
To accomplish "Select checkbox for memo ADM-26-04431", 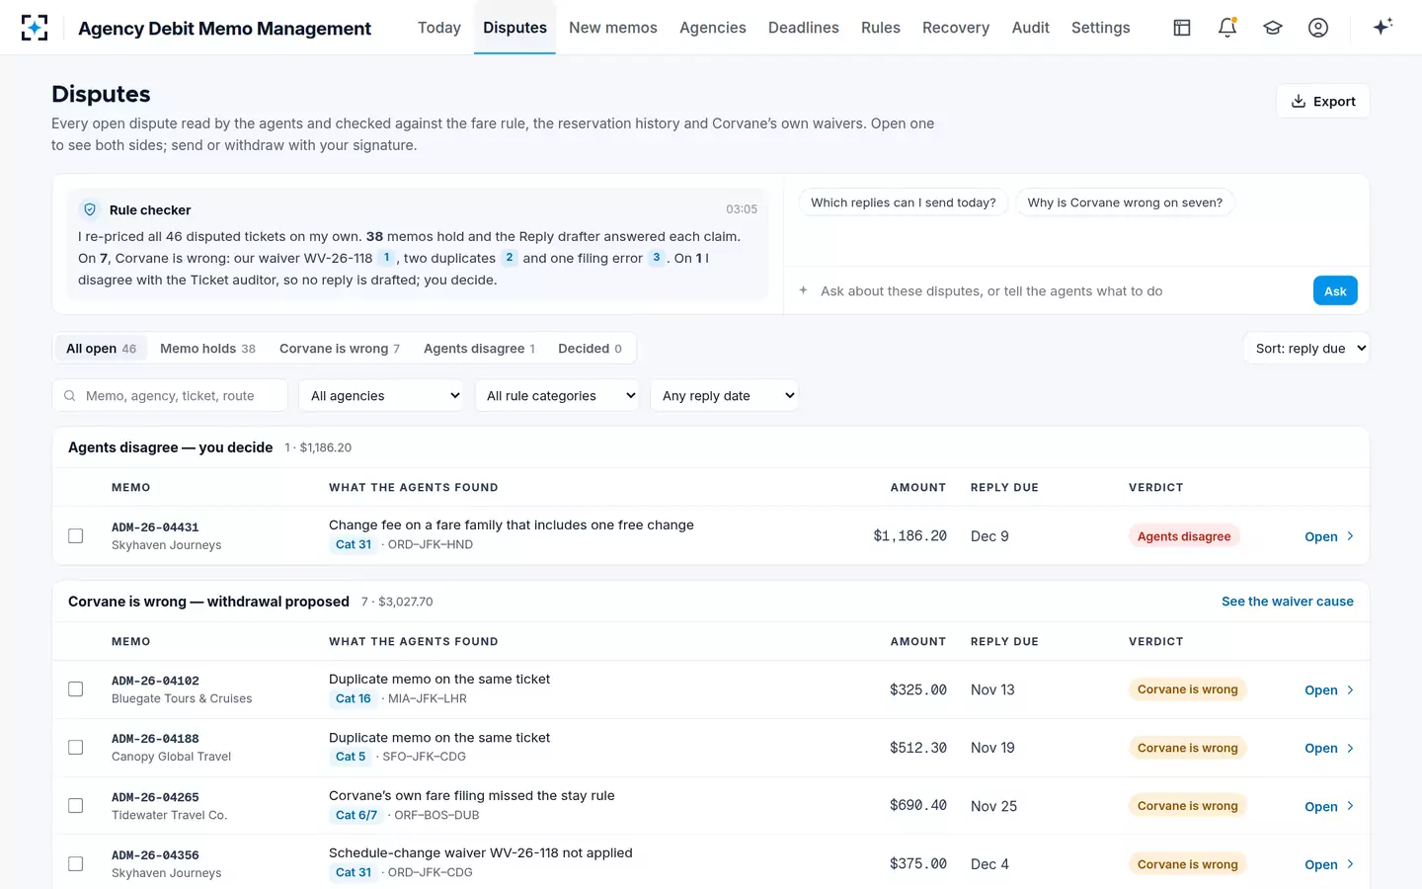I will 75,535.
